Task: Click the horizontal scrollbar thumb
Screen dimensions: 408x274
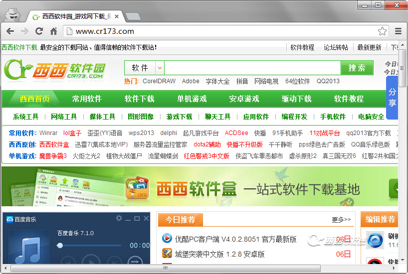Action: coord(166,268)
